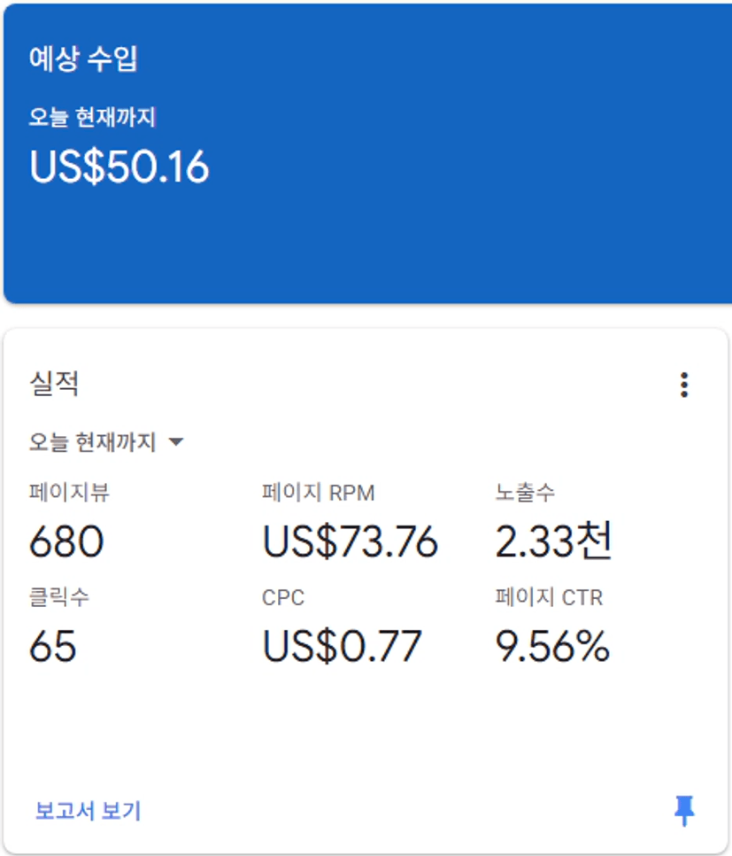This screenshot has height=856, width=732.
Task: Click the 페이지 RPM metric label
Action: click(x=319, y=494)
